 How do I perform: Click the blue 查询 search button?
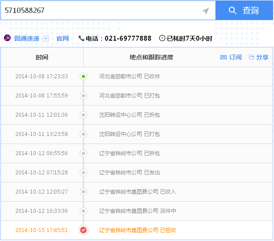click(244, 10)
